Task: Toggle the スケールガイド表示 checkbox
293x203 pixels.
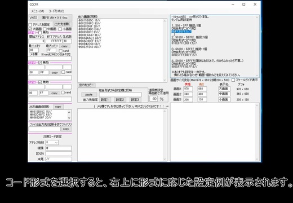Action: 233,80
